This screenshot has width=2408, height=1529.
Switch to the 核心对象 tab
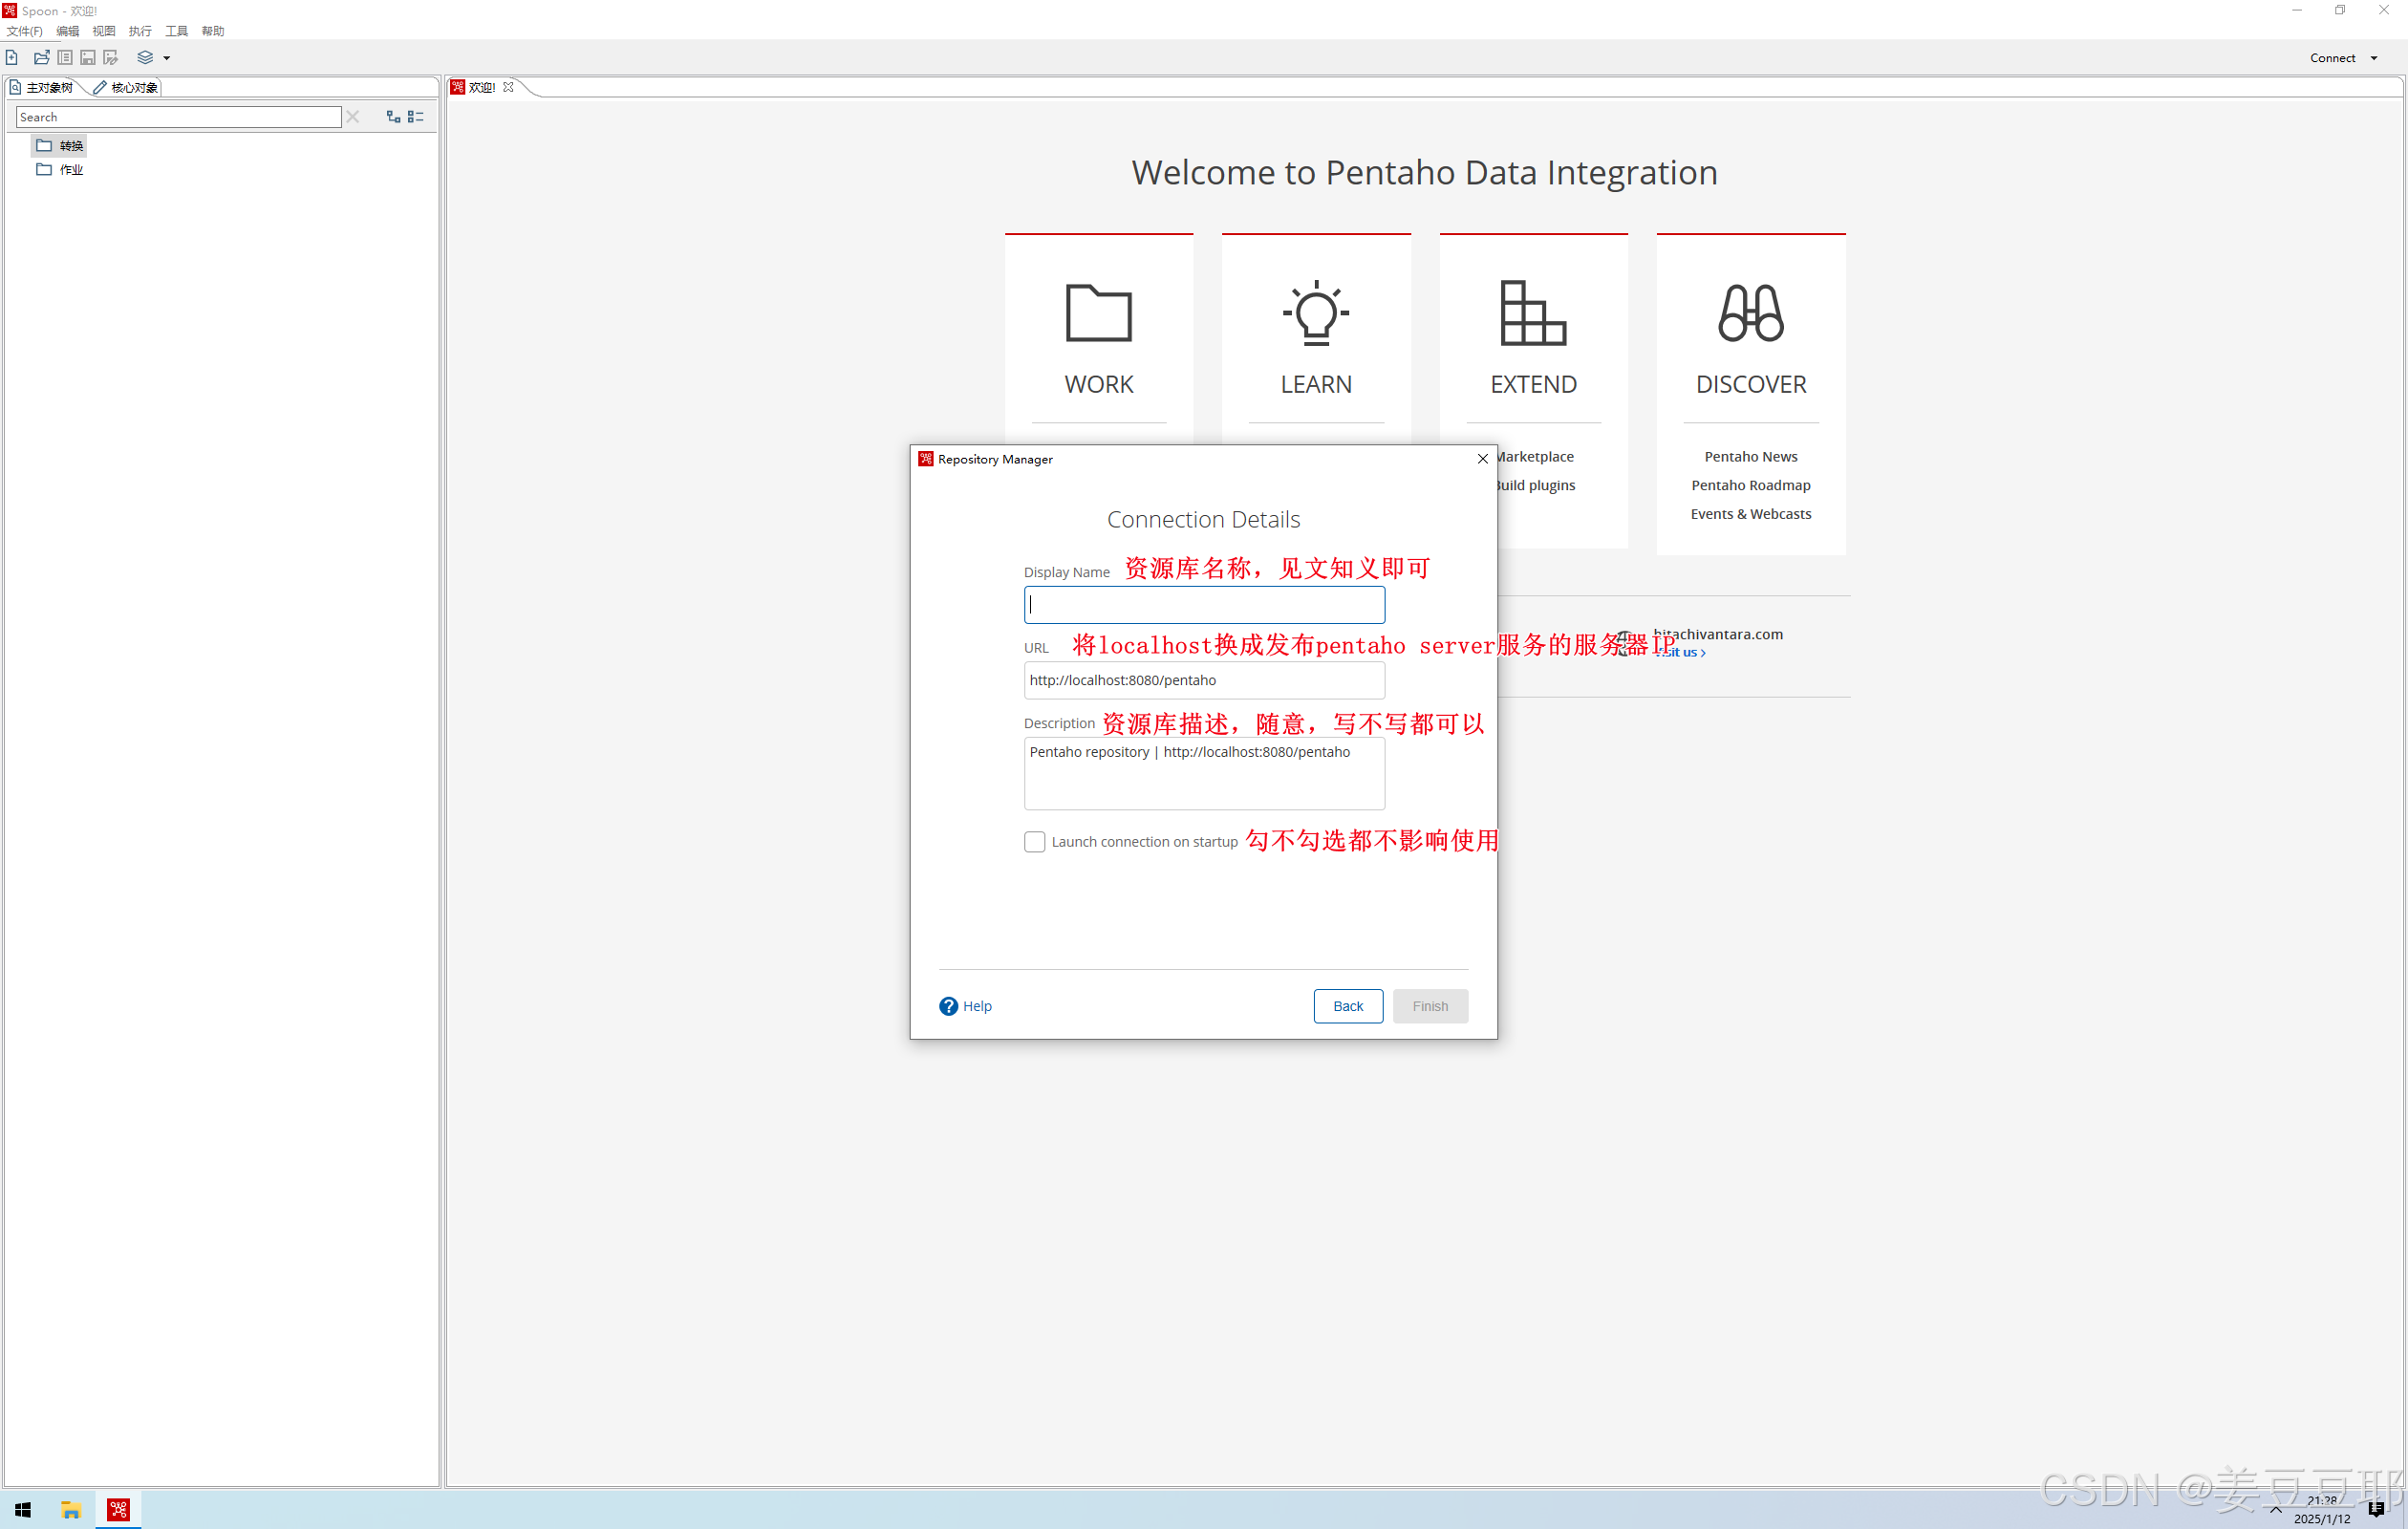click(125, 88)
